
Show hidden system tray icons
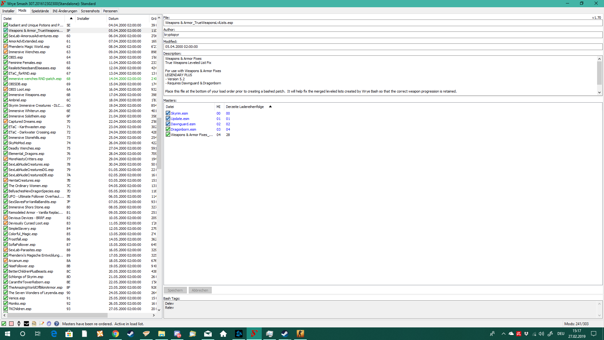tap(503, 334)
